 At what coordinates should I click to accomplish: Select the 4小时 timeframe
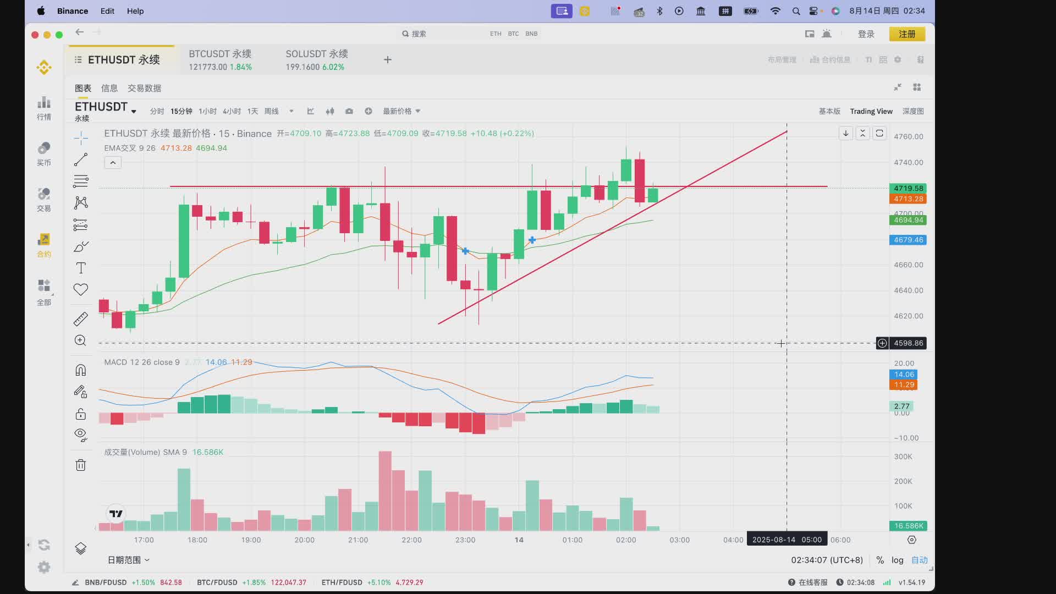[x=232, y=111]
